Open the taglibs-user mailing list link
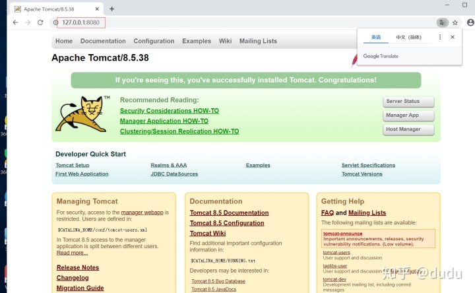This screenshot has width=475, height=293. (335, 266)
